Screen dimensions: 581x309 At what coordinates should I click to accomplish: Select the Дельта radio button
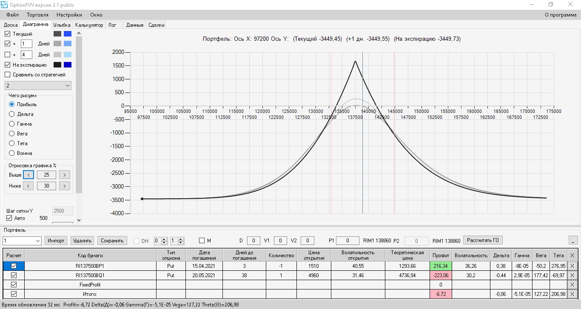[x=12, y=114]
